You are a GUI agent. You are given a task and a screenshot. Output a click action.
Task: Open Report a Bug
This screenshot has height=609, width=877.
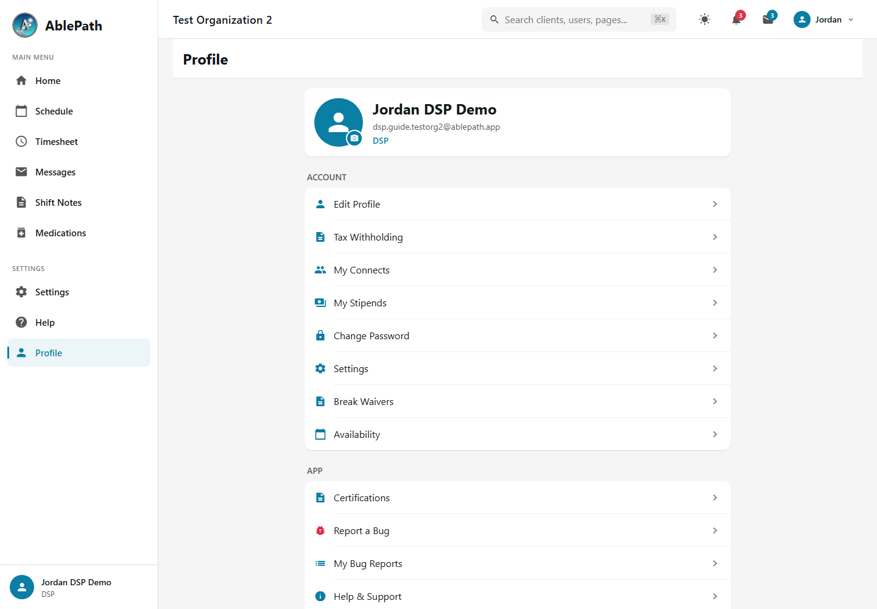(x=518, y=530)
